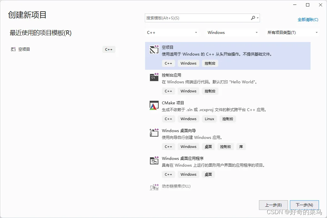The image size is (327, 218).
Task: Select the 控制台应用 template title
Action: tap(172, 75)
